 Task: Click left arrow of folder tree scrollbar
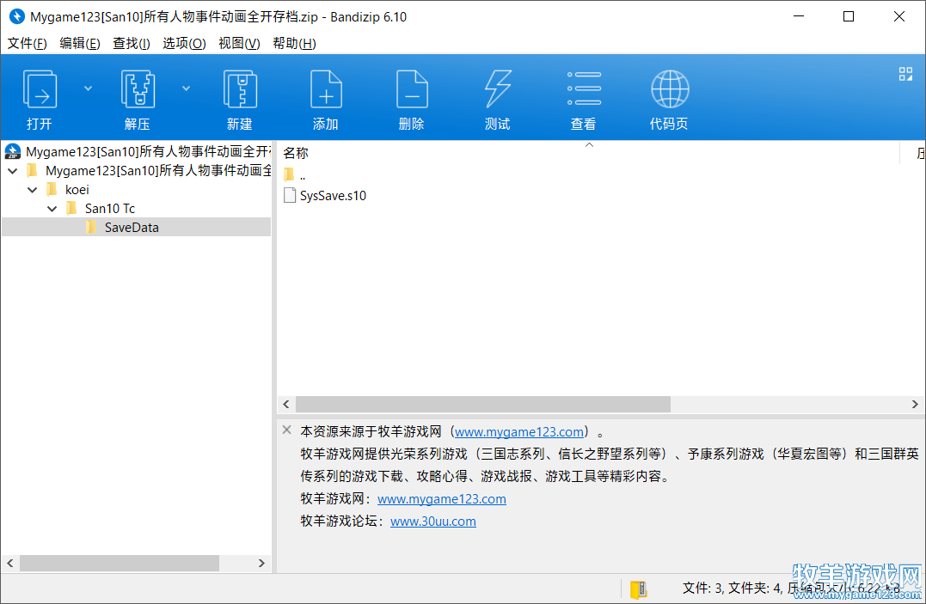pyautogui.click(x=10, y=564)
